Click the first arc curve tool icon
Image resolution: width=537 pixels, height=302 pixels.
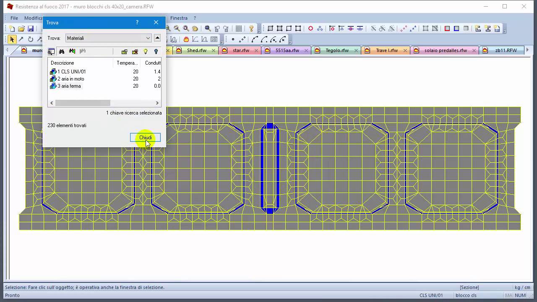click(255, 39)
